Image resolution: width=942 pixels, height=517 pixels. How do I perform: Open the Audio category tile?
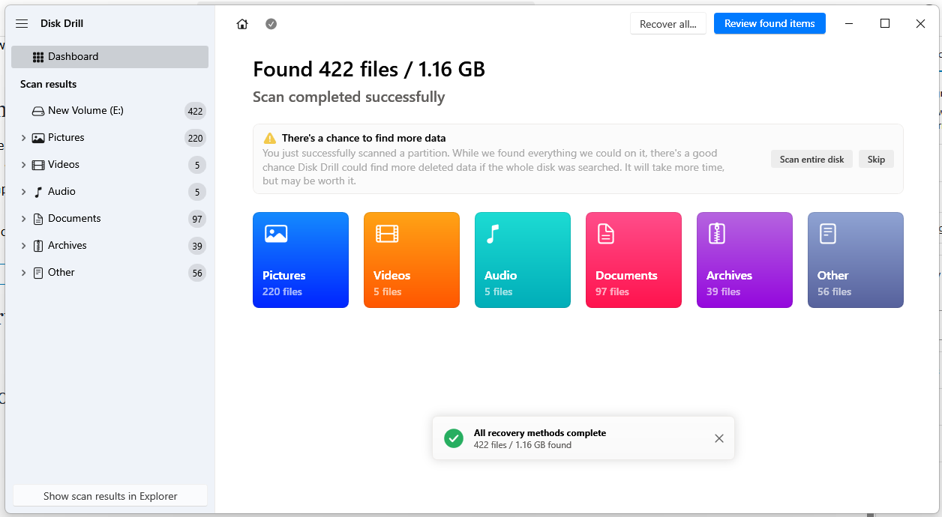click(x=523, y=260)
